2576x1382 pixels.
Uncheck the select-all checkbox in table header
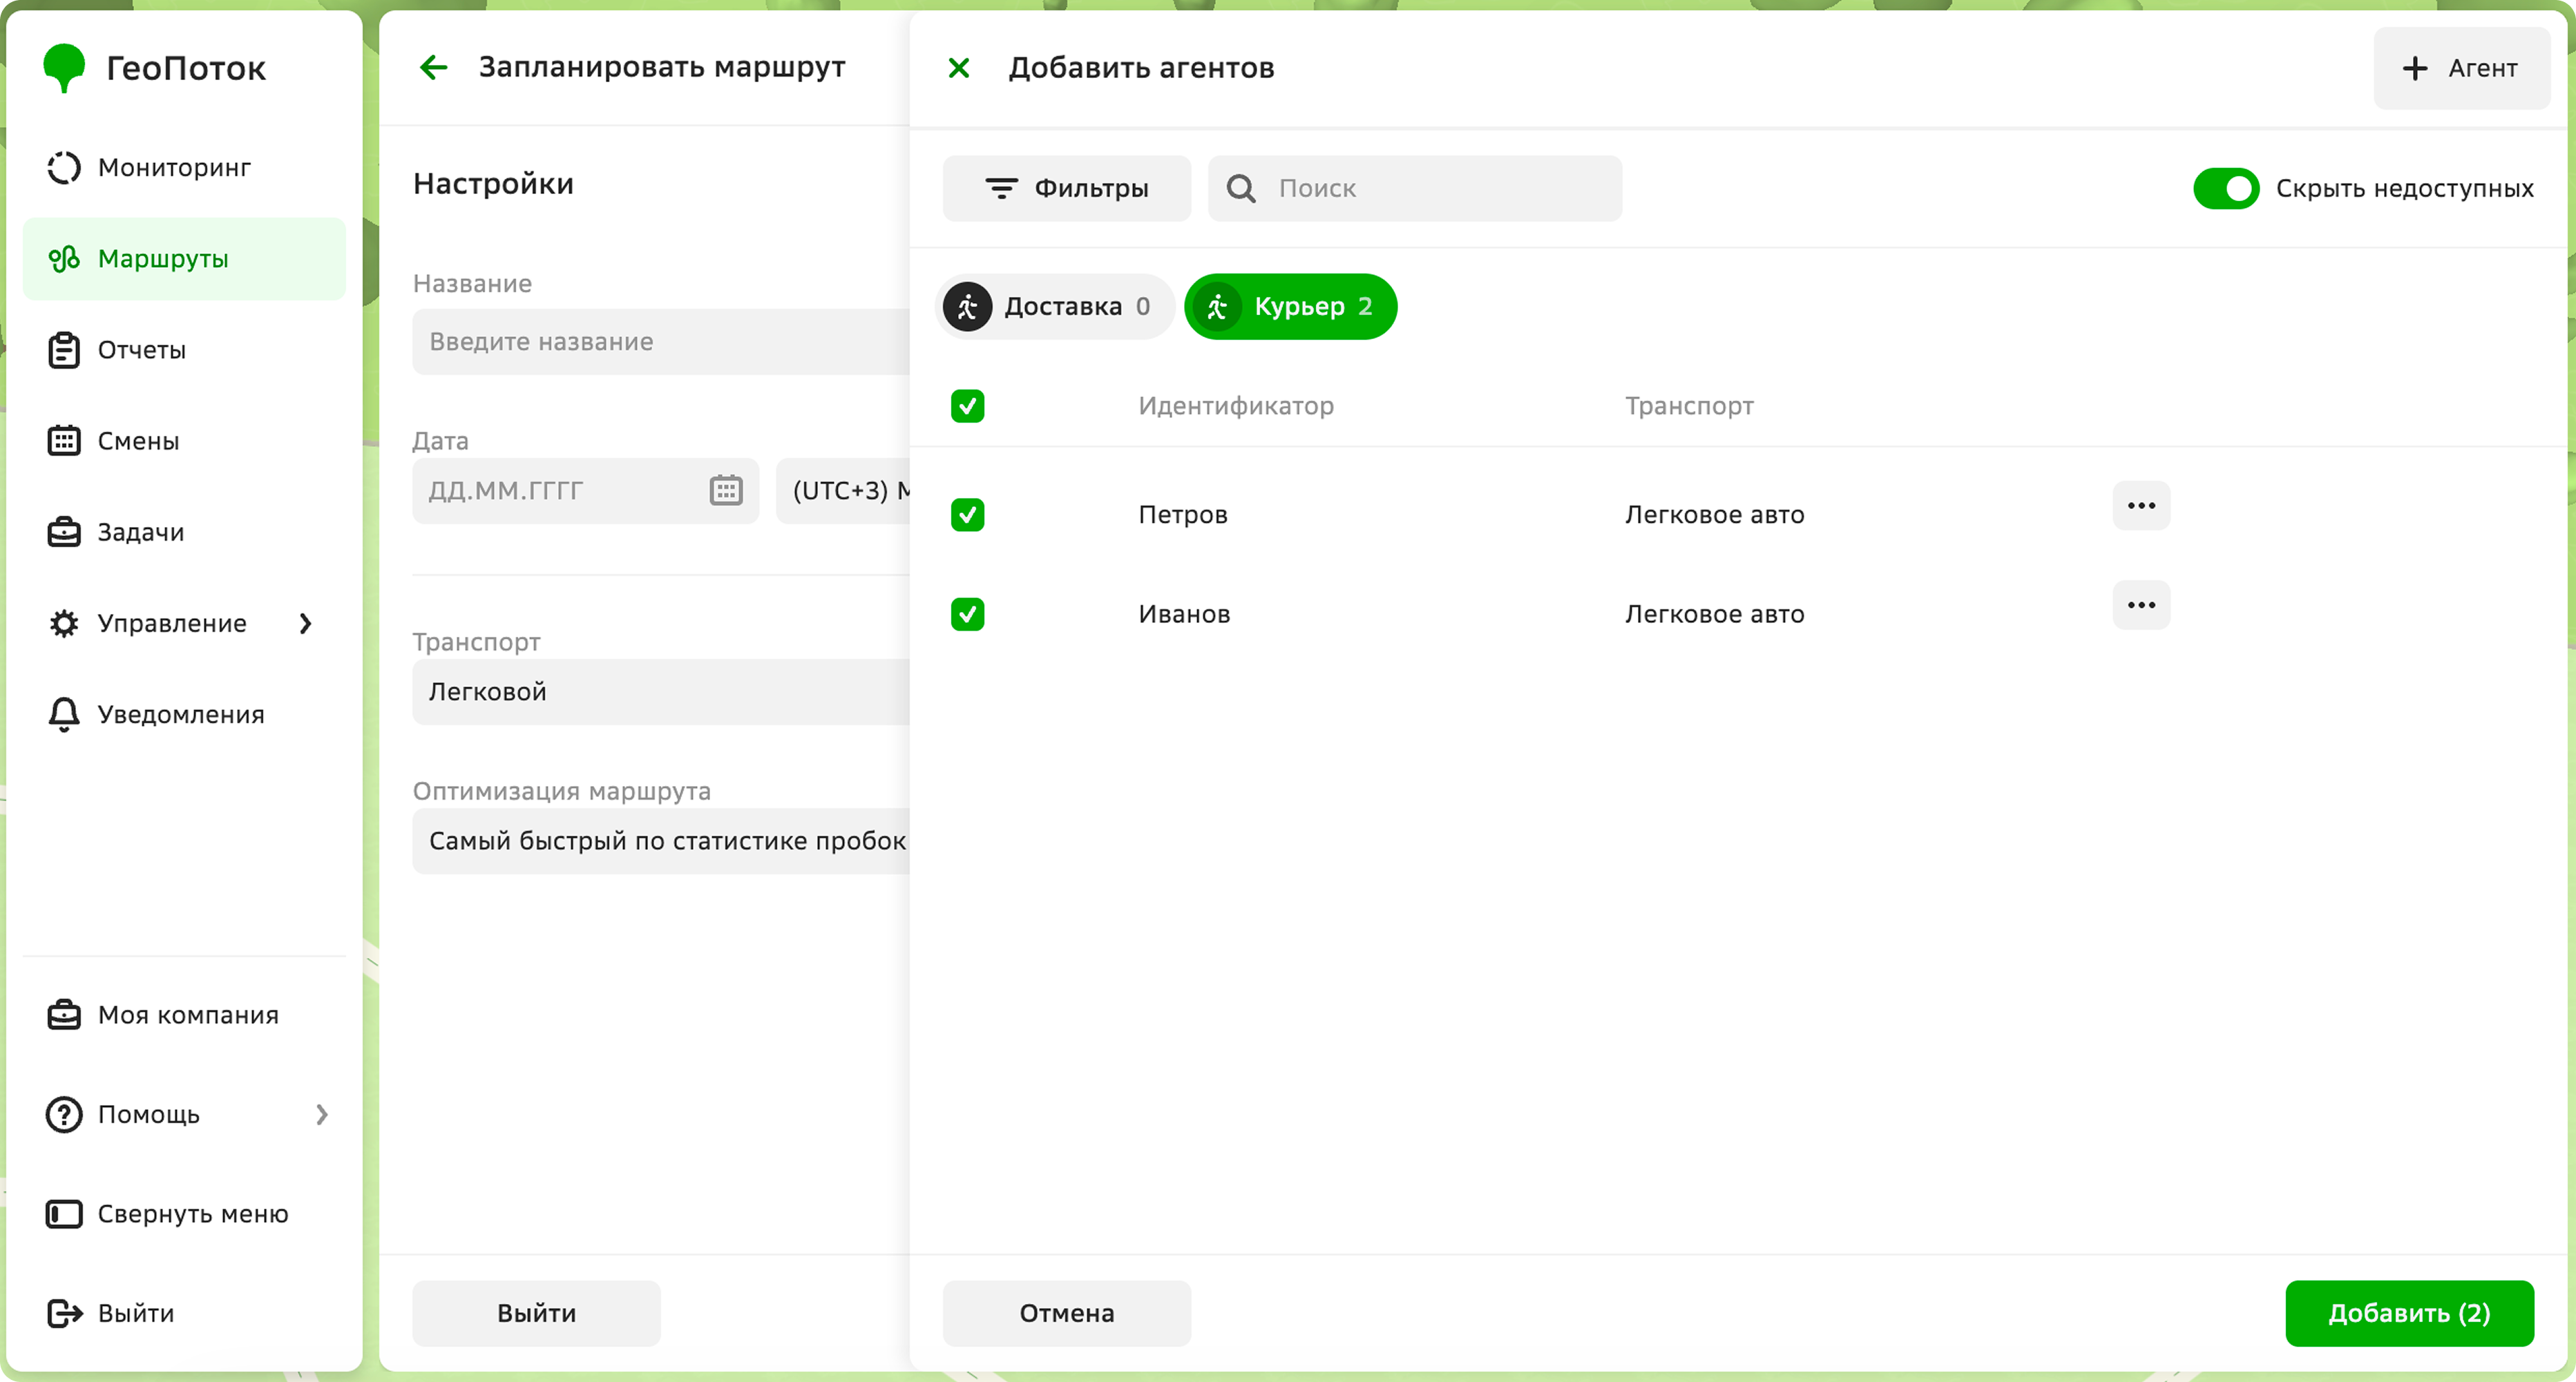(x=967, y=405)
